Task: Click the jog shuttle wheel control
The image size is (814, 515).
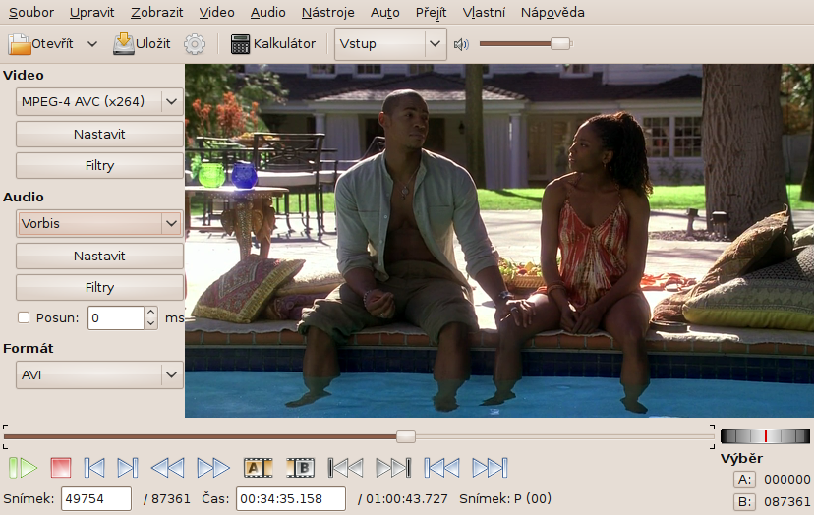Action: 765,436
